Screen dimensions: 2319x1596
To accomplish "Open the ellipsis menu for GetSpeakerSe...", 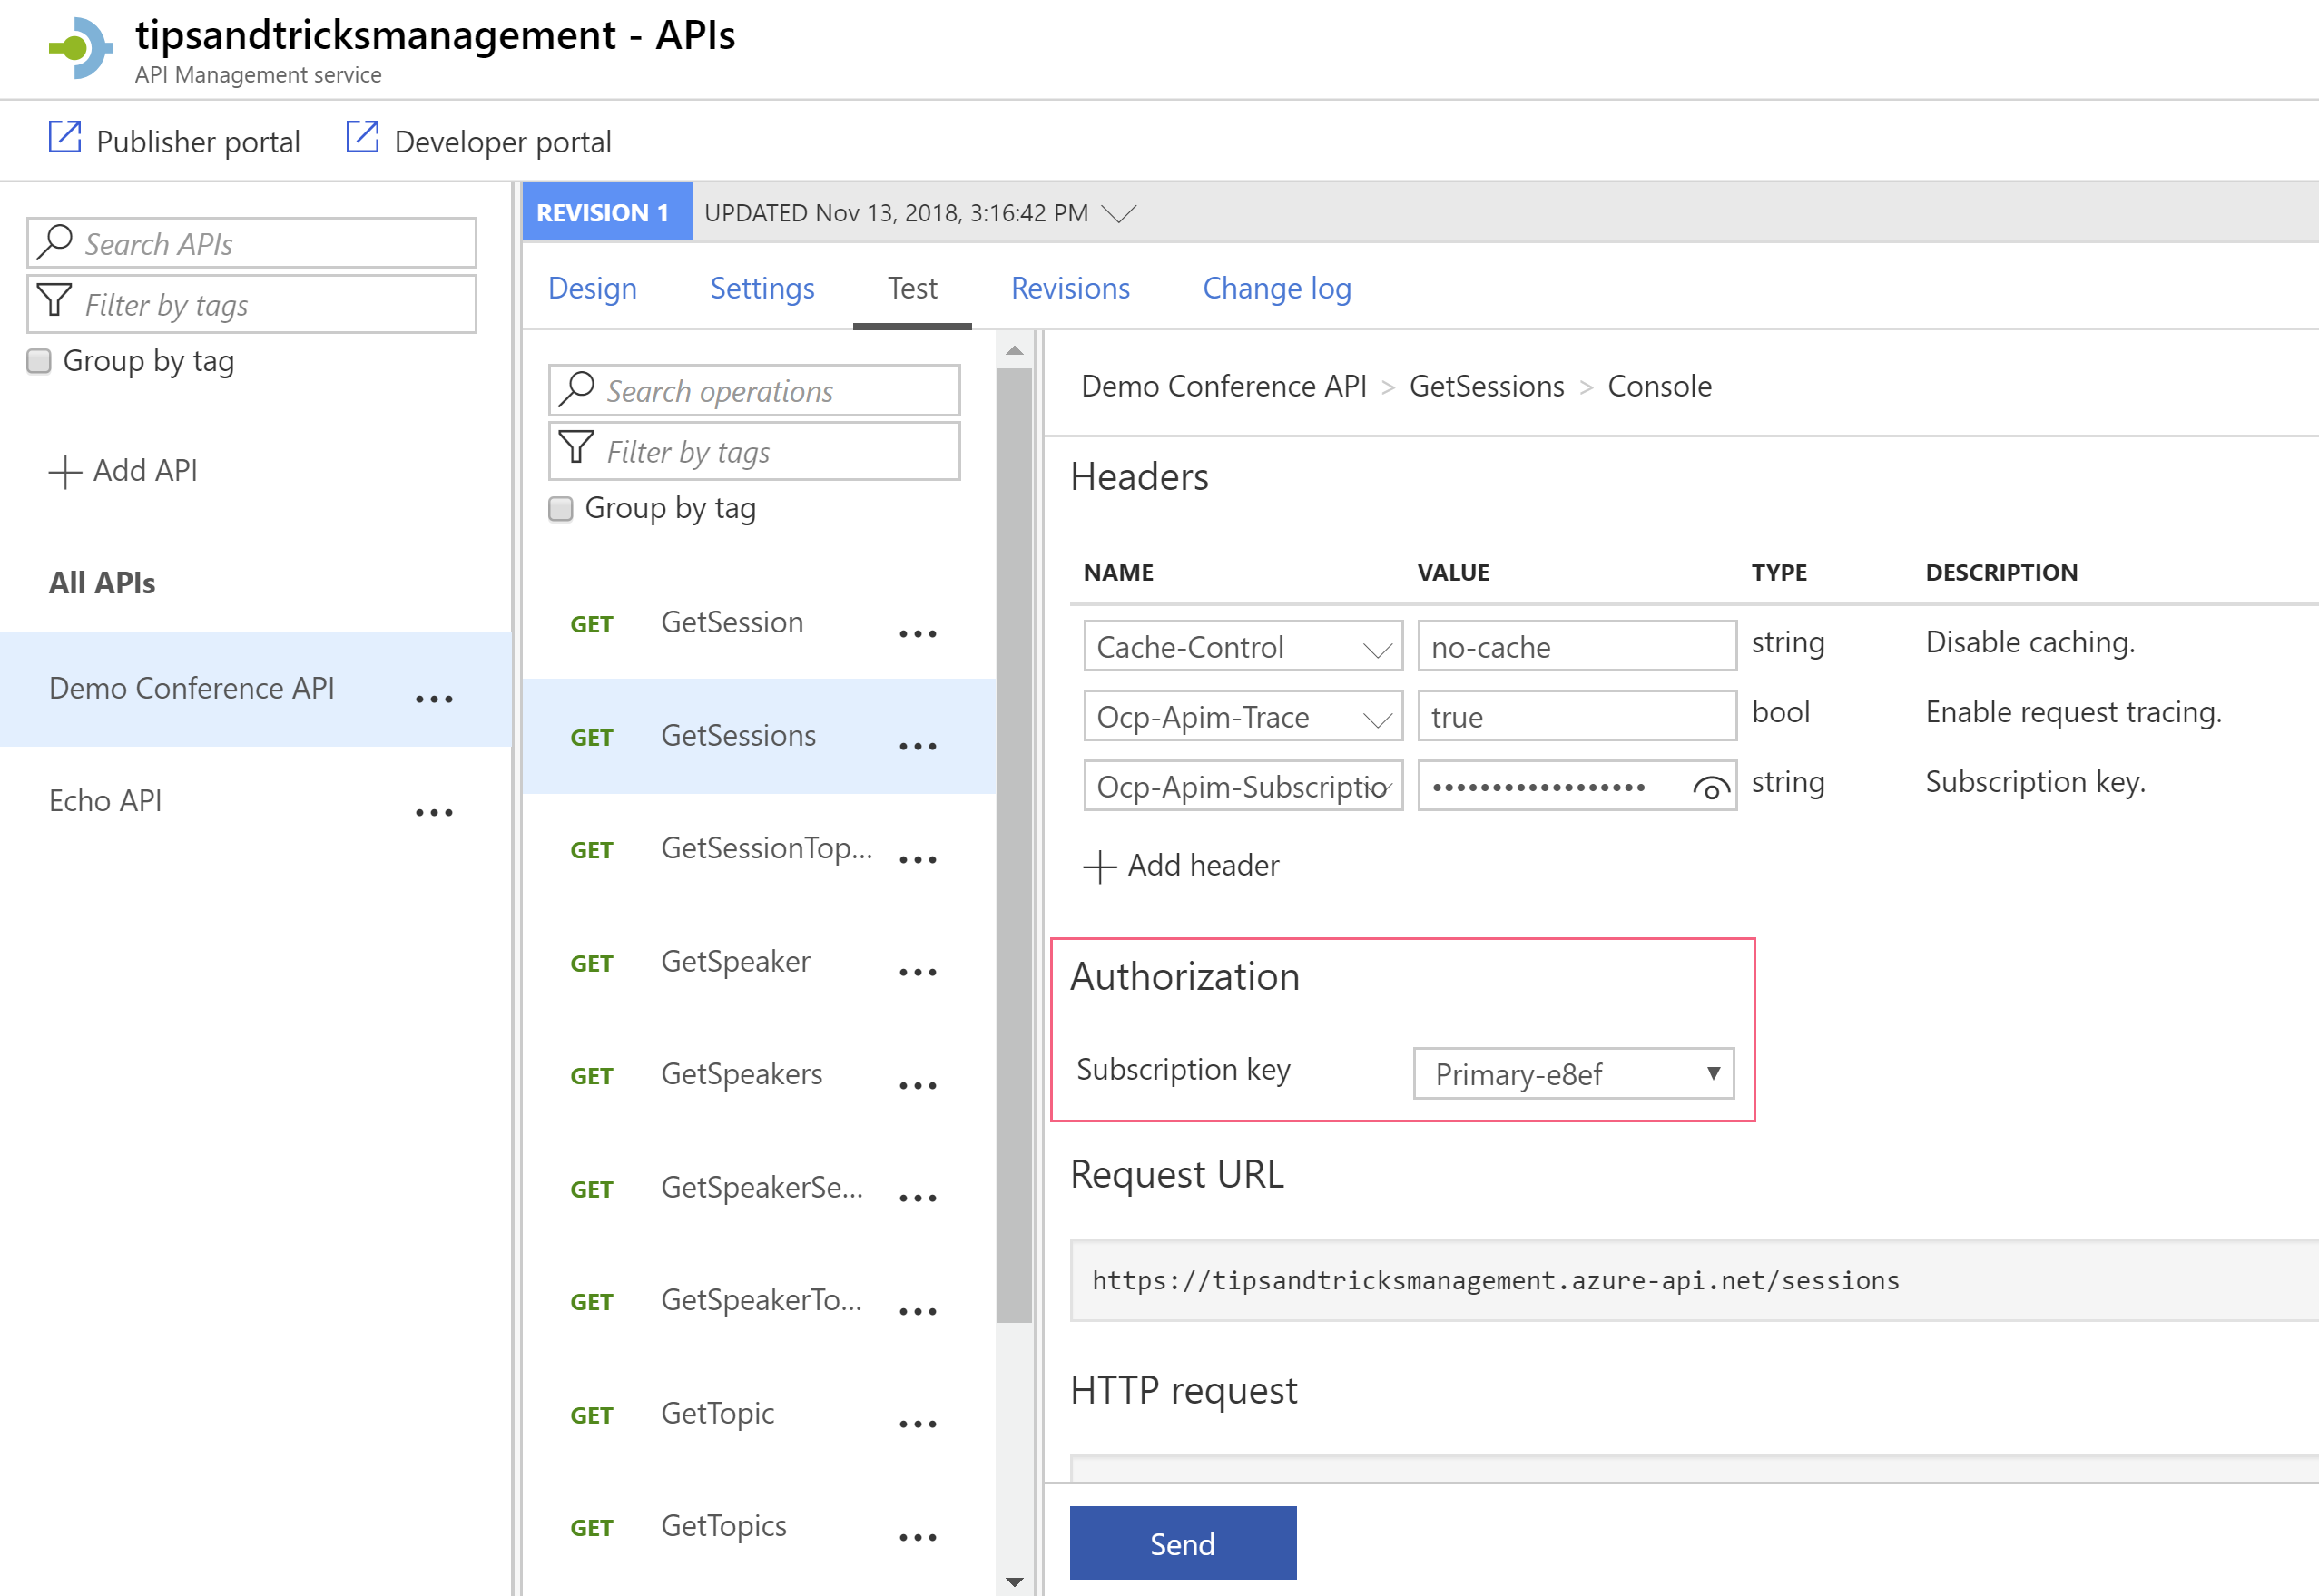I will 918,1198.
